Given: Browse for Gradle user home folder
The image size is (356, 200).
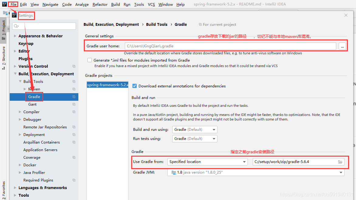Looking at the screenshot, I should tap(342, 46).
